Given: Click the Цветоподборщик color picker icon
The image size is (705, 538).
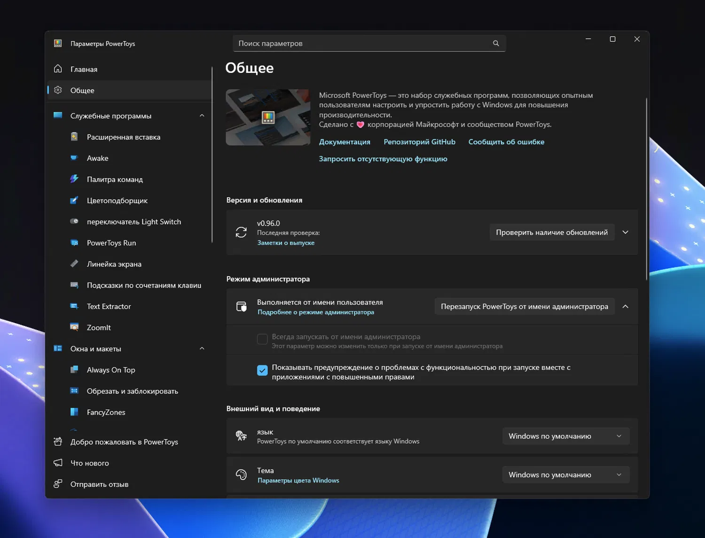Looking at the screenshot, I should 74,200.
